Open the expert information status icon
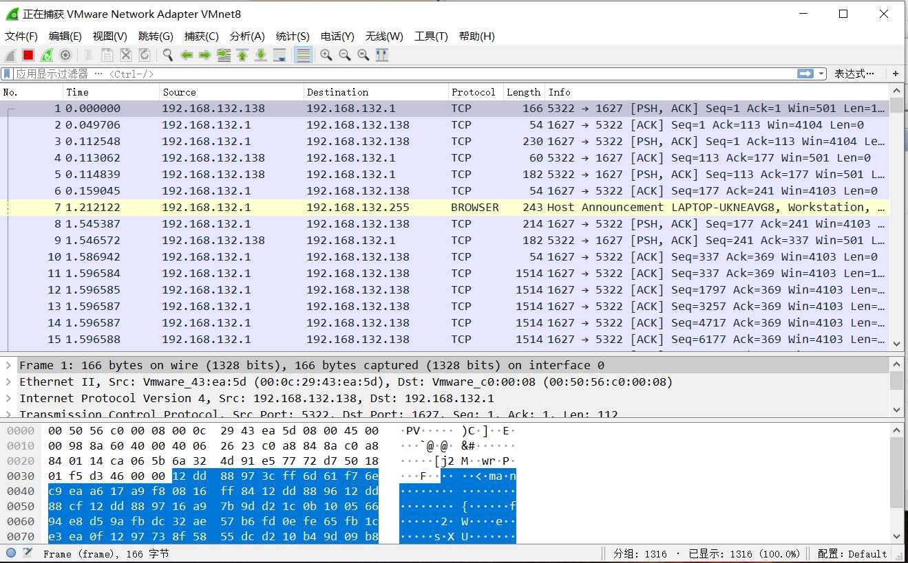Screen dimensions: 908x563 click(x=11, y=553)
